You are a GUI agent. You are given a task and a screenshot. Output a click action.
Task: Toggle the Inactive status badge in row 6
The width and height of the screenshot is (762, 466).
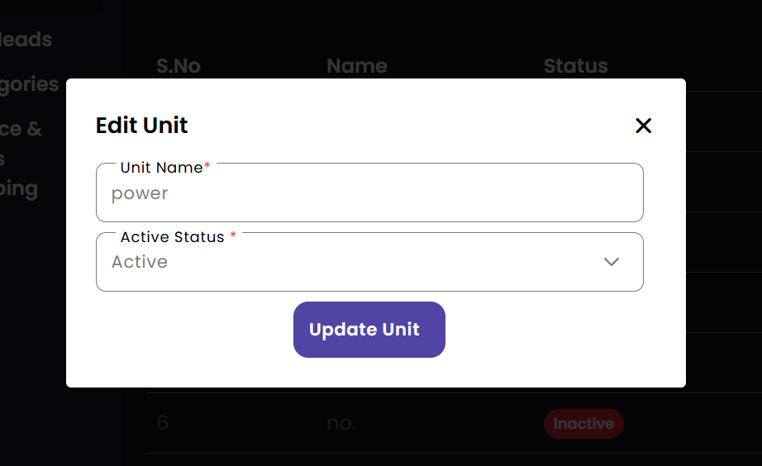(x=583, y=424)
